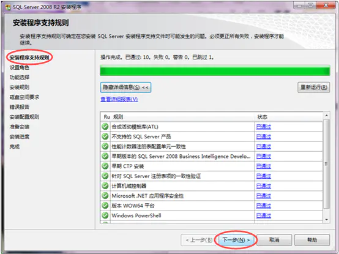Click rule text 计算机域控制器
This screenshot has width=339, height=254.
point(129,186)
